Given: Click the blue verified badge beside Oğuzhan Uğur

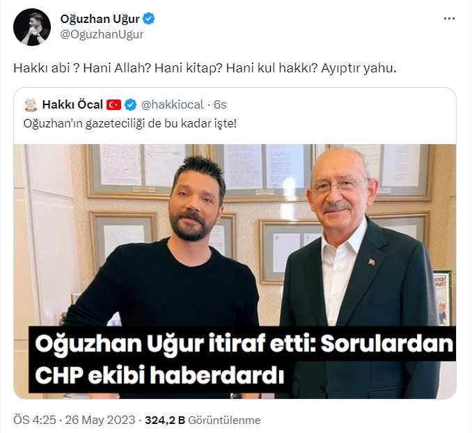Looking at the screenshot, I should (x=149, y=19).
